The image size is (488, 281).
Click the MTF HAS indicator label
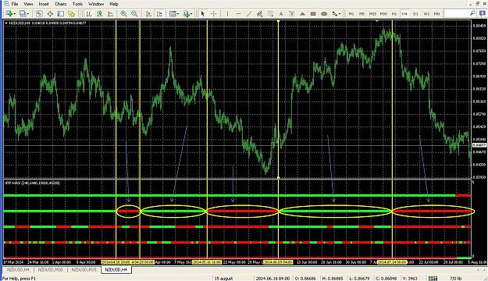[33, 183]
